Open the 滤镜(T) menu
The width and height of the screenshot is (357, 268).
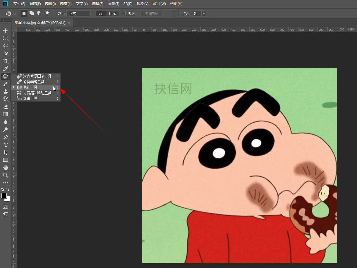113,4
